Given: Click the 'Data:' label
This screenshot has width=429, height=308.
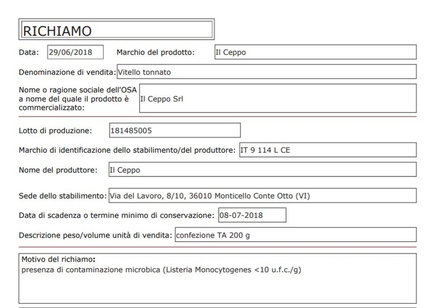Looking at the screenshot, I should pos(29,52).
